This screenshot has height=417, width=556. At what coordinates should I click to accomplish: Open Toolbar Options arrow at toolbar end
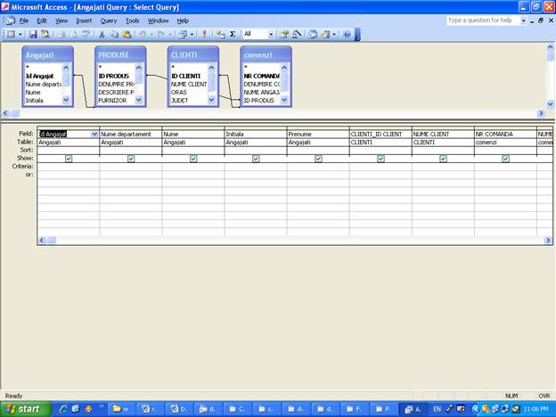357,35
